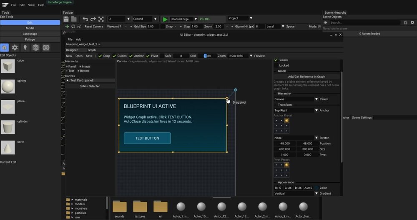Select the Actor_1 material sphere asset
This screenshot has height=220, width=417.
point(181,206)
